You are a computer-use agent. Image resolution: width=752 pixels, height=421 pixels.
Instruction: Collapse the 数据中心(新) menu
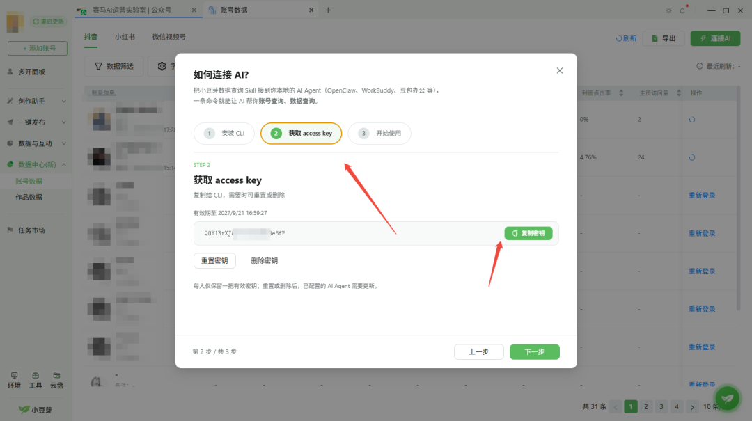(36, 164)
